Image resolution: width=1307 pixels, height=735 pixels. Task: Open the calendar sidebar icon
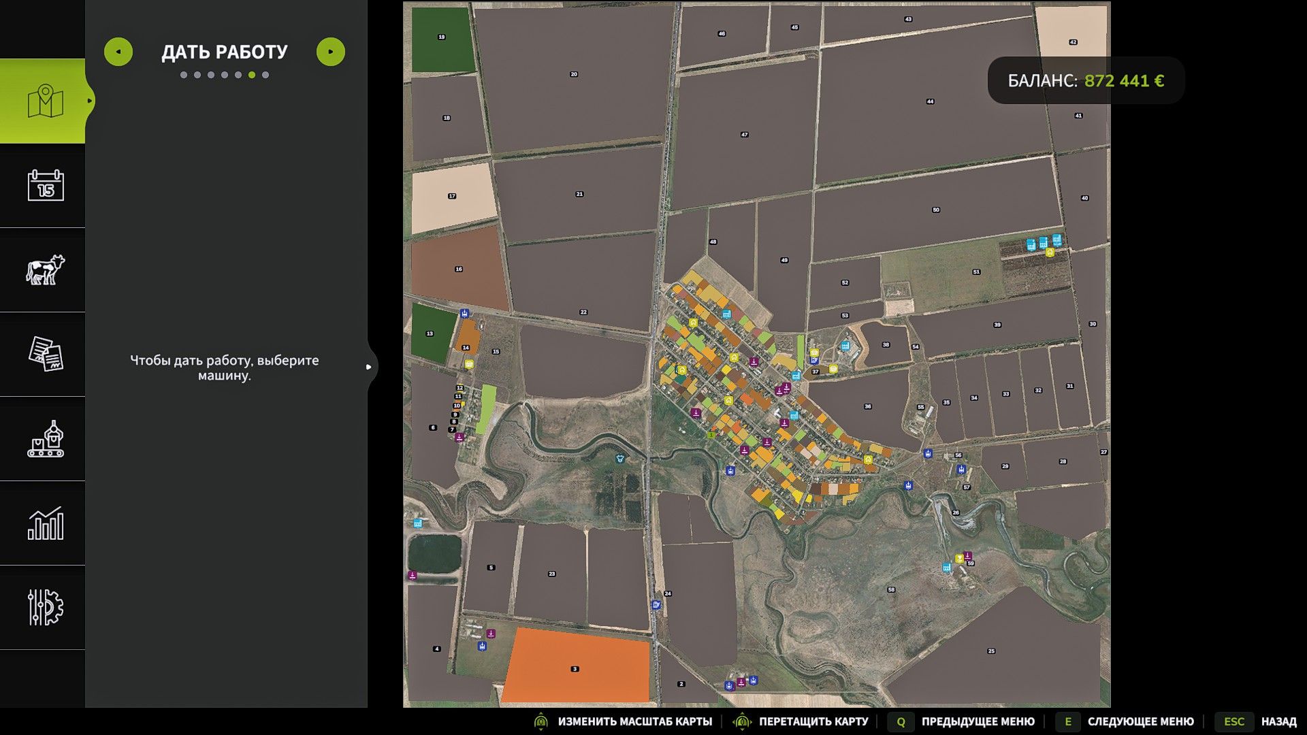click(x=45, y=185)
